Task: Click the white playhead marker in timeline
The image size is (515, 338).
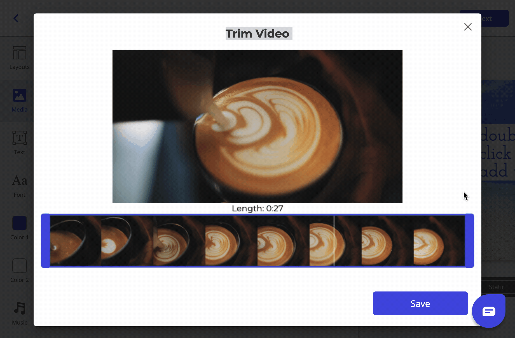Action: [334, 241]
